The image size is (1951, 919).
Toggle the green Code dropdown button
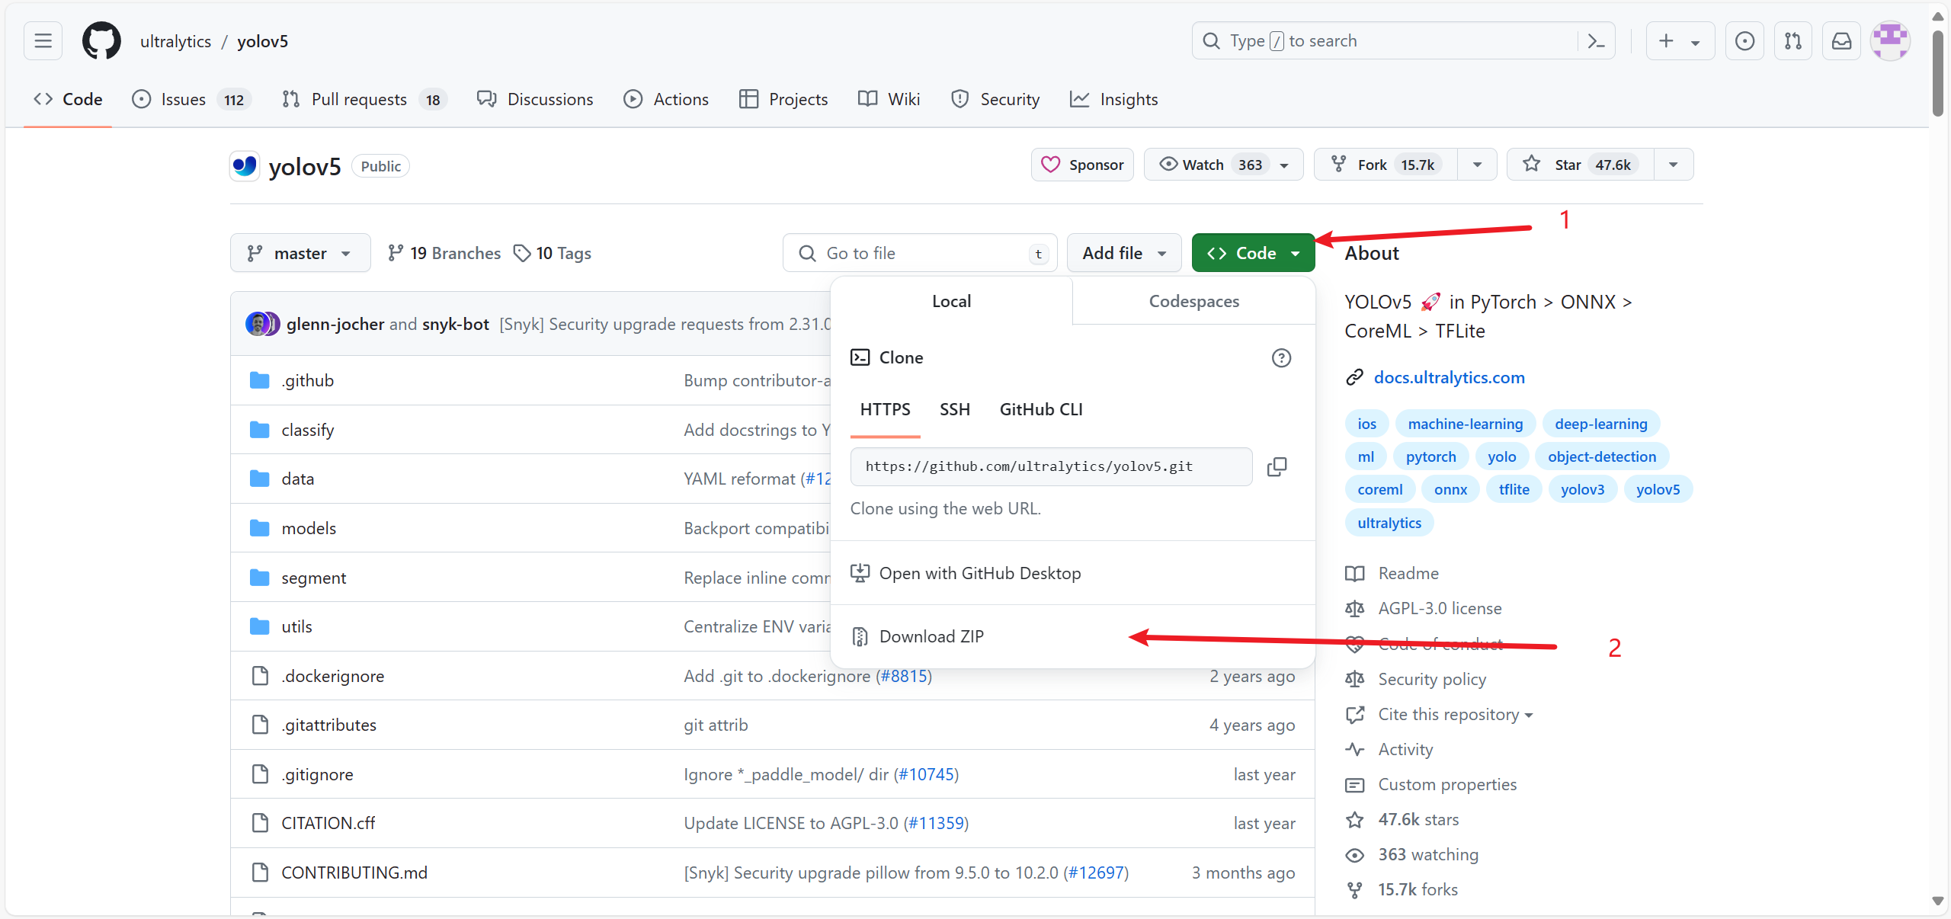(1253, 253)
